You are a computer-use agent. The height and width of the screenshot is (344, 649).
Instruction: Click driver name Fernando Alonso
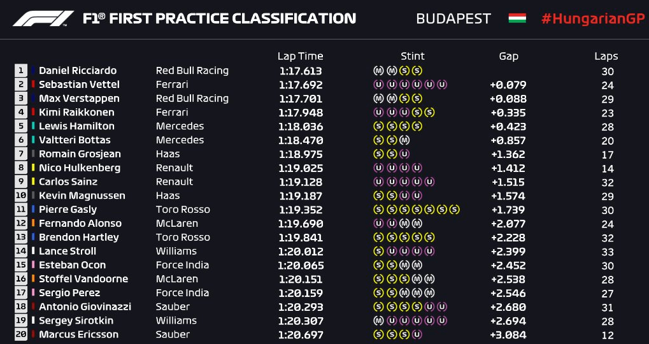tap(80, 224)
